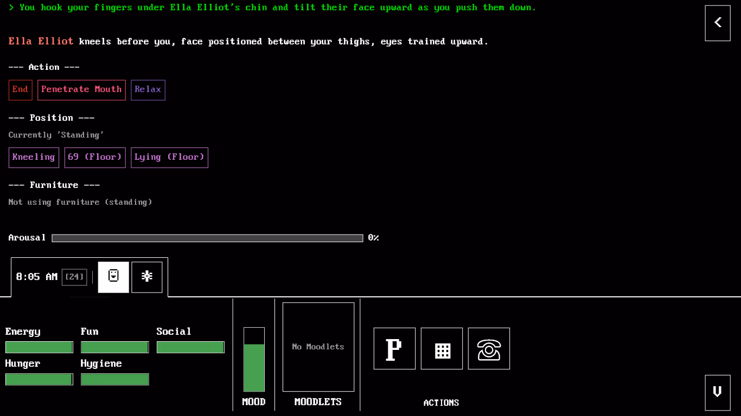
Task: Click the 8:05 AM clock display
Action: 36,277
